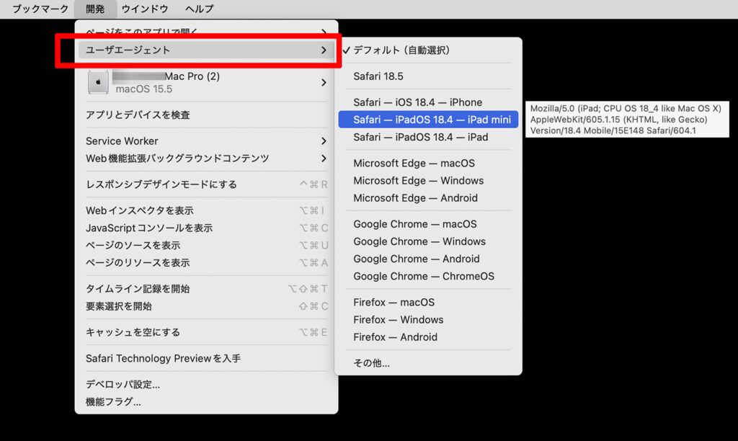Pick Google Chrome — Android user agent
Image resolution: width=738 pixels, height=441 pixels.
click(428, 259)
